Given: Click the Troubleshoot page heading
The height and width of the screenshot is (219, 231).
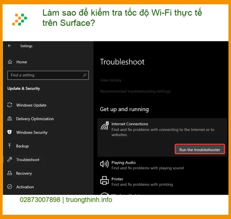Looking at the screenshot, I should click(122, 62).
